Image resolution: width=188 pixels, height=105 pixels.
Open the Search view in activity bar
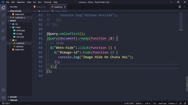pyautogui.click(x=3, y=15)
